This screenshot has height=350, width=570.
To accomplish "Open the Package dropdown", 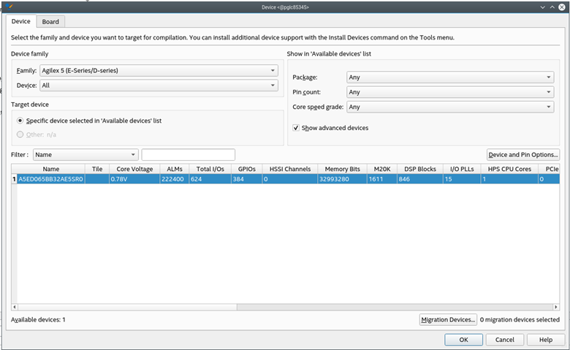I will (x=449, y=77).
